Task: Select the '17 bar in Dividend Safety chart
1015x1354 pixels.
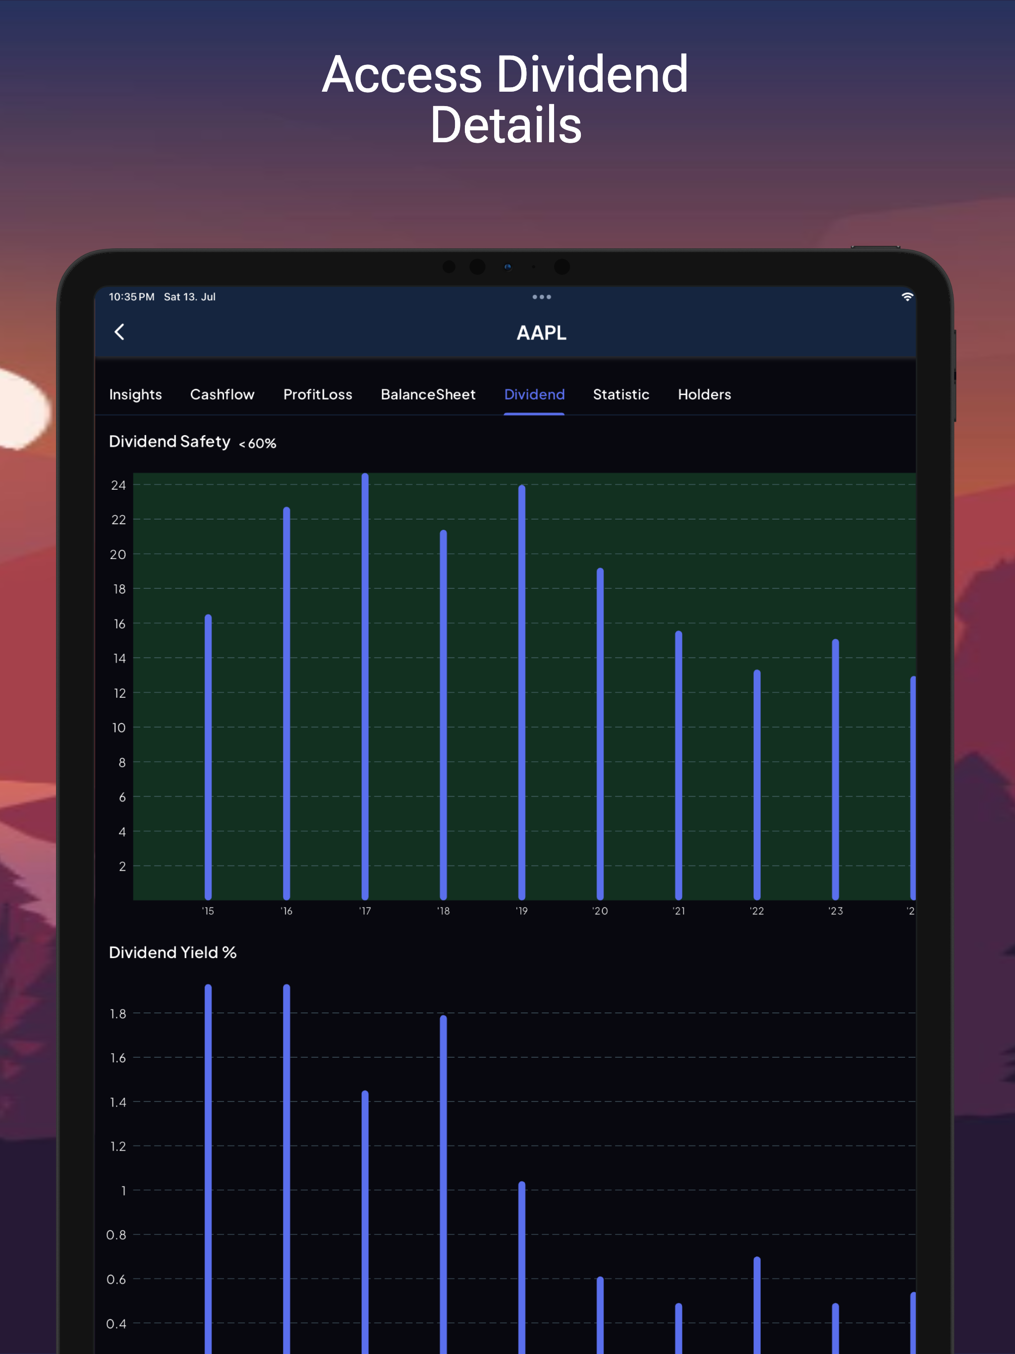Action: click(x=365, y=687)
